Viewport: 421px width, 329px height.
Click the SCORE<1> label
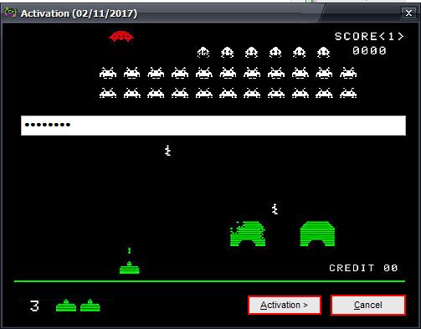click(x=369, y=36)
